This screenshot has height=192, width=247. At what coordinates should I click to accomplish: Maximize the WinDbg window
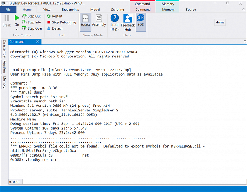pyautogui.click(x=228, y=3)
